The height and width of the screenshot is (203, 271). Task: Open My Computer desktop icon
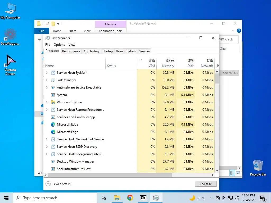coord(10,11)
